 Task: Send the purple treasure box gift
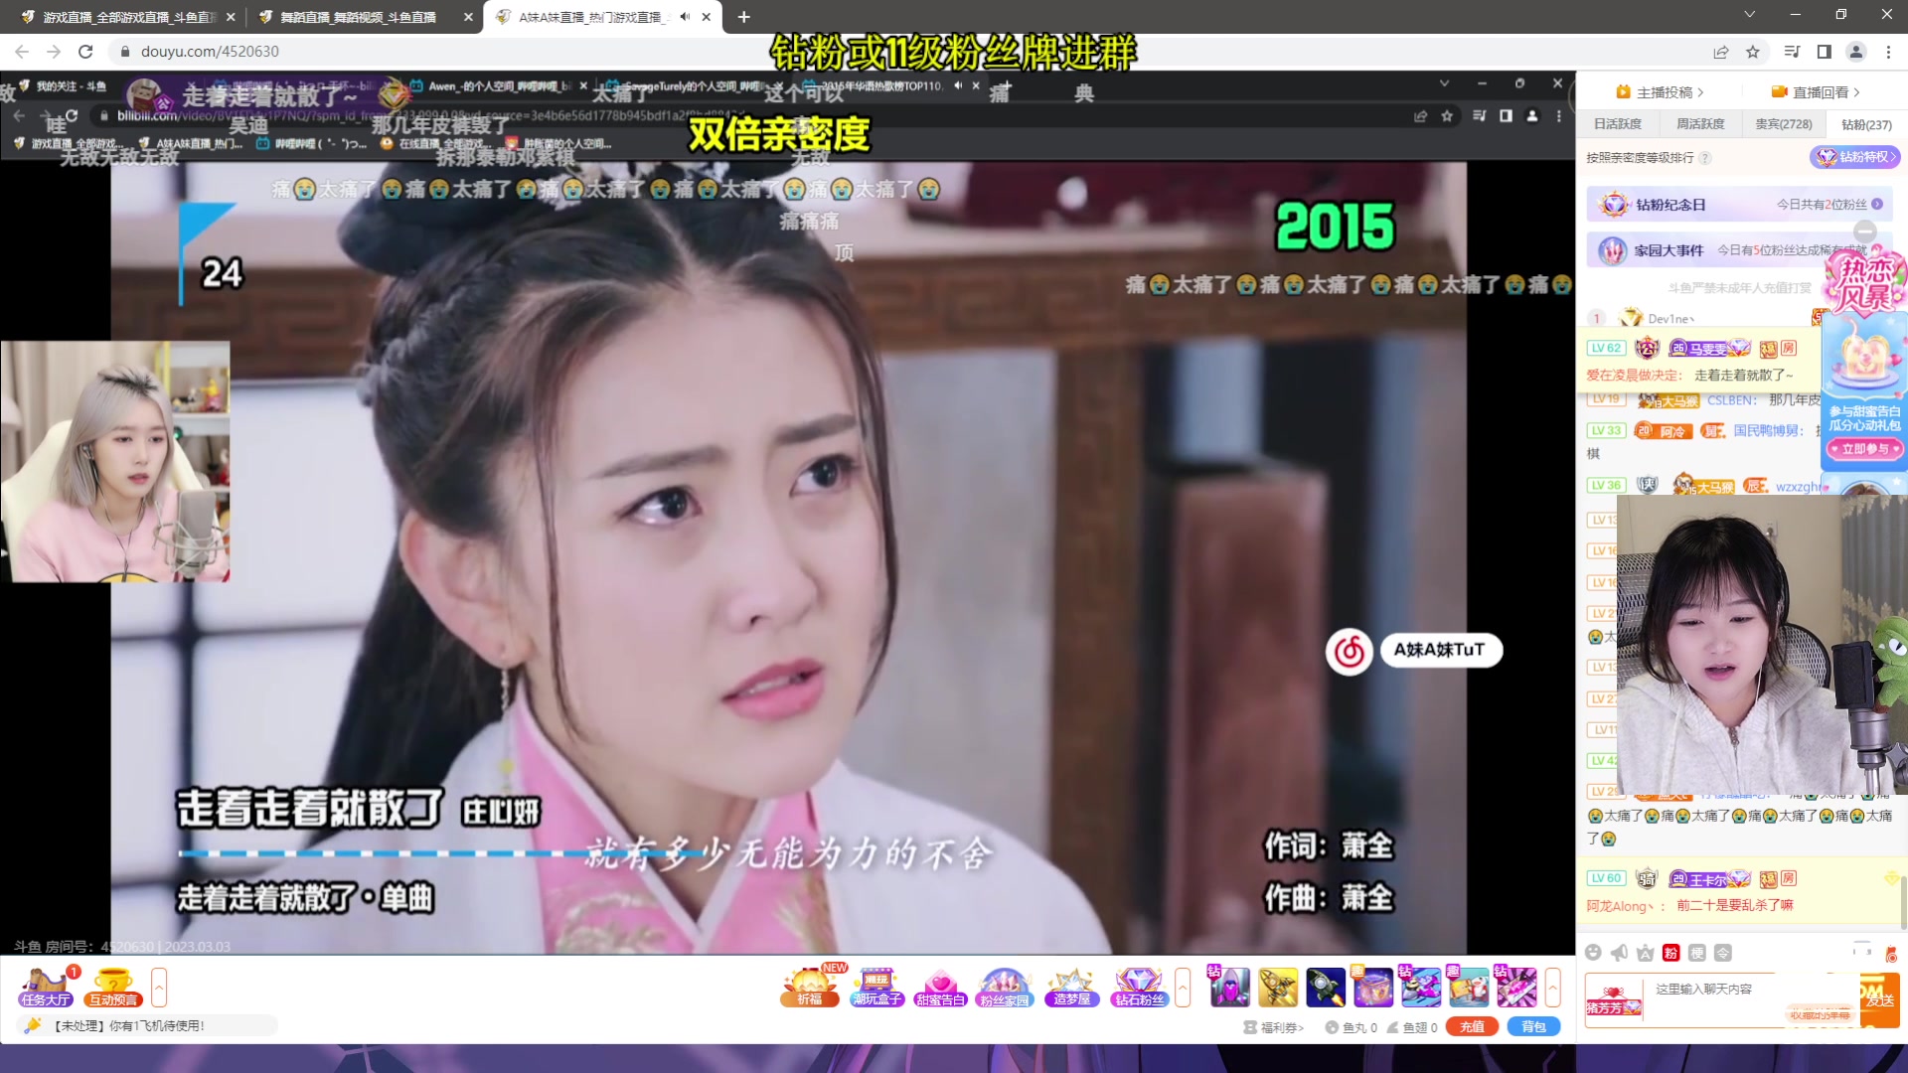[1373, 987]
